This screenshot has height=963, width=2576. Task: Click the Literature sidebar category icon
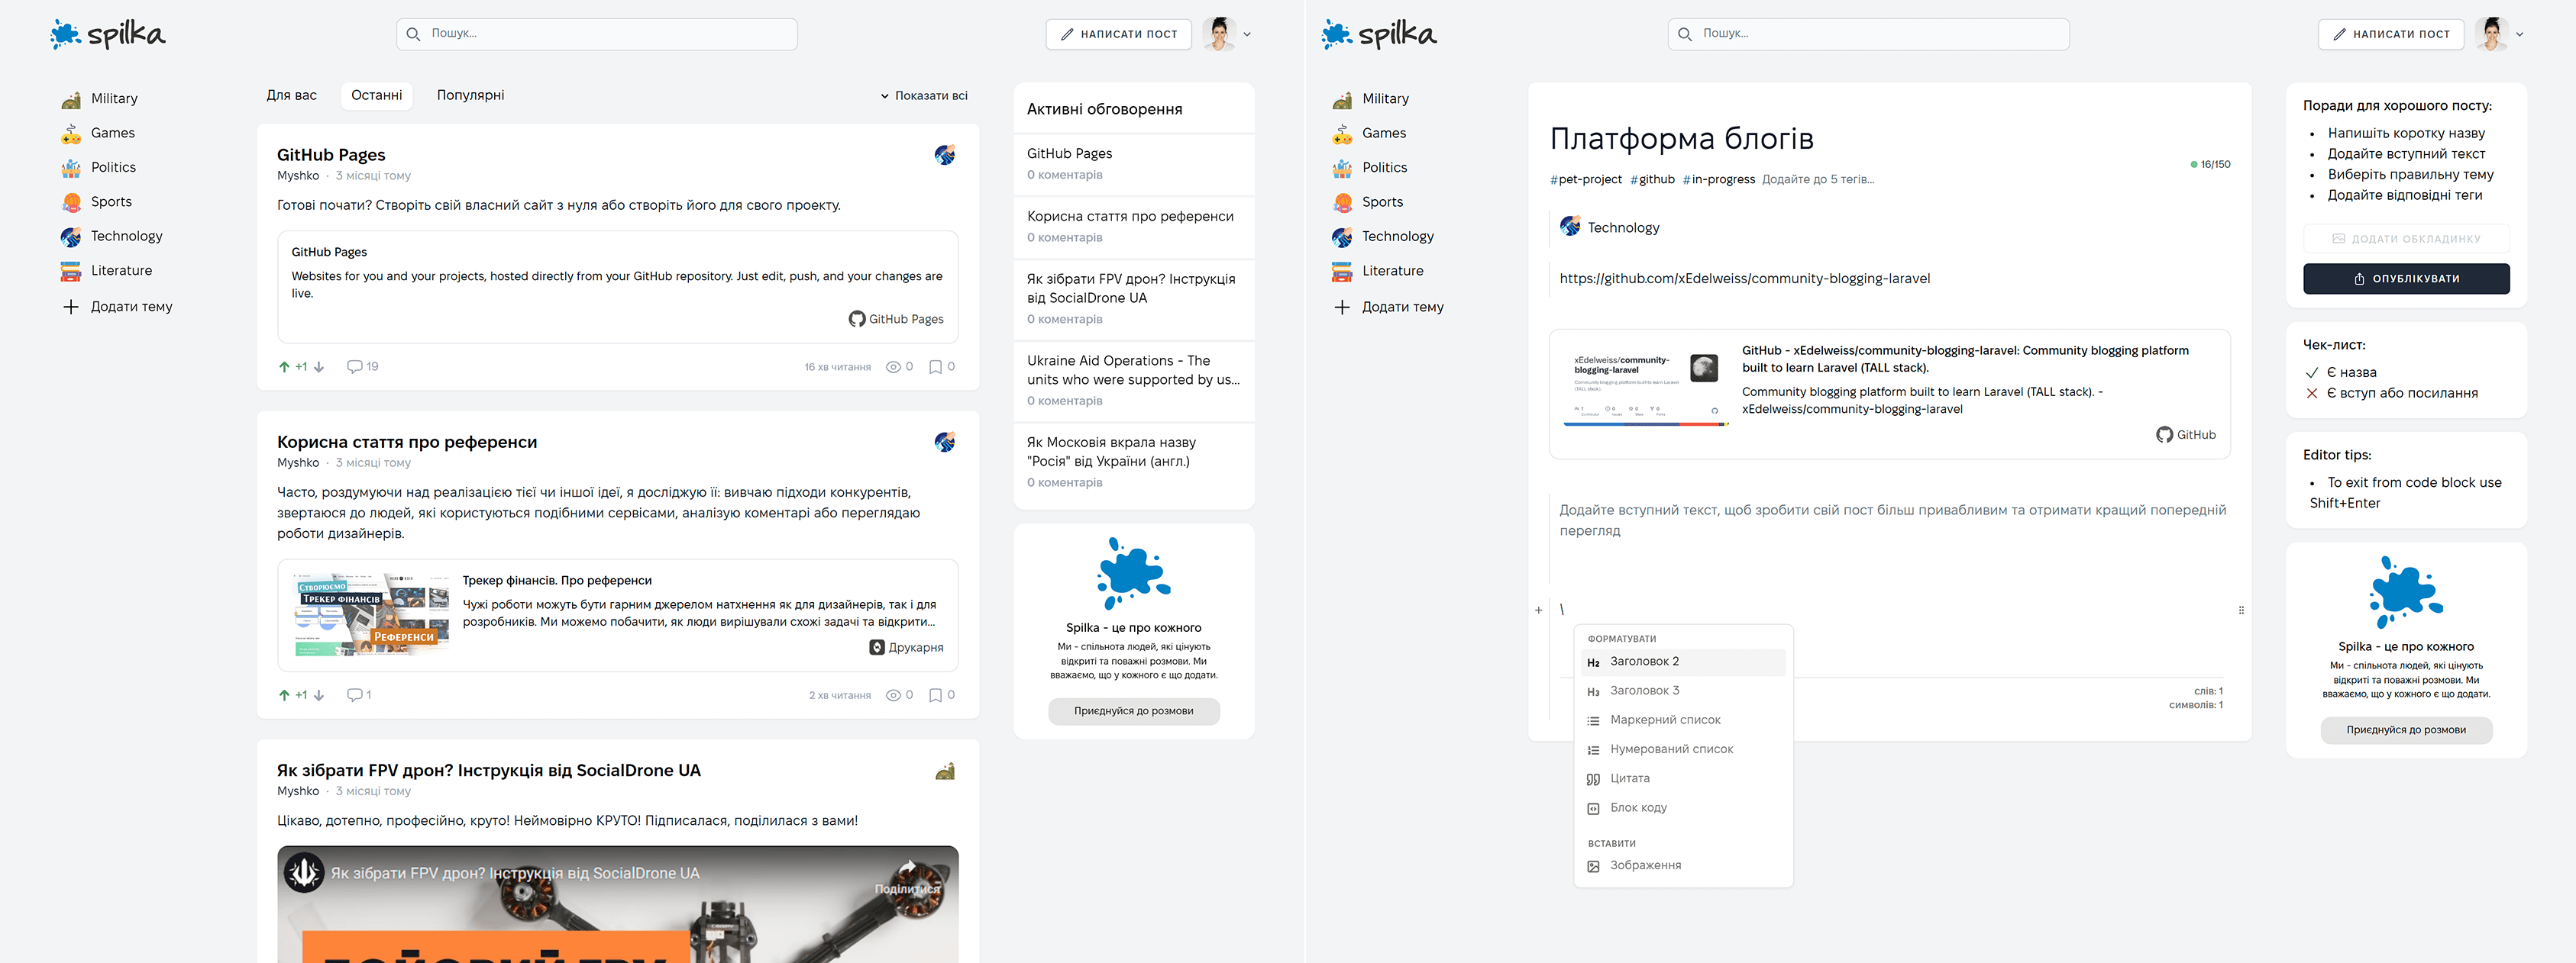click(69, 269)
